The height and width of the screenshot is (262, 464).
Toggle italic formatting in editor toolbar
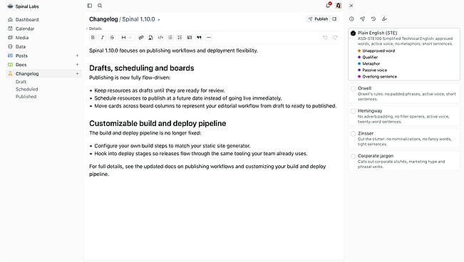pyautogui.click(x=103, y=38)
